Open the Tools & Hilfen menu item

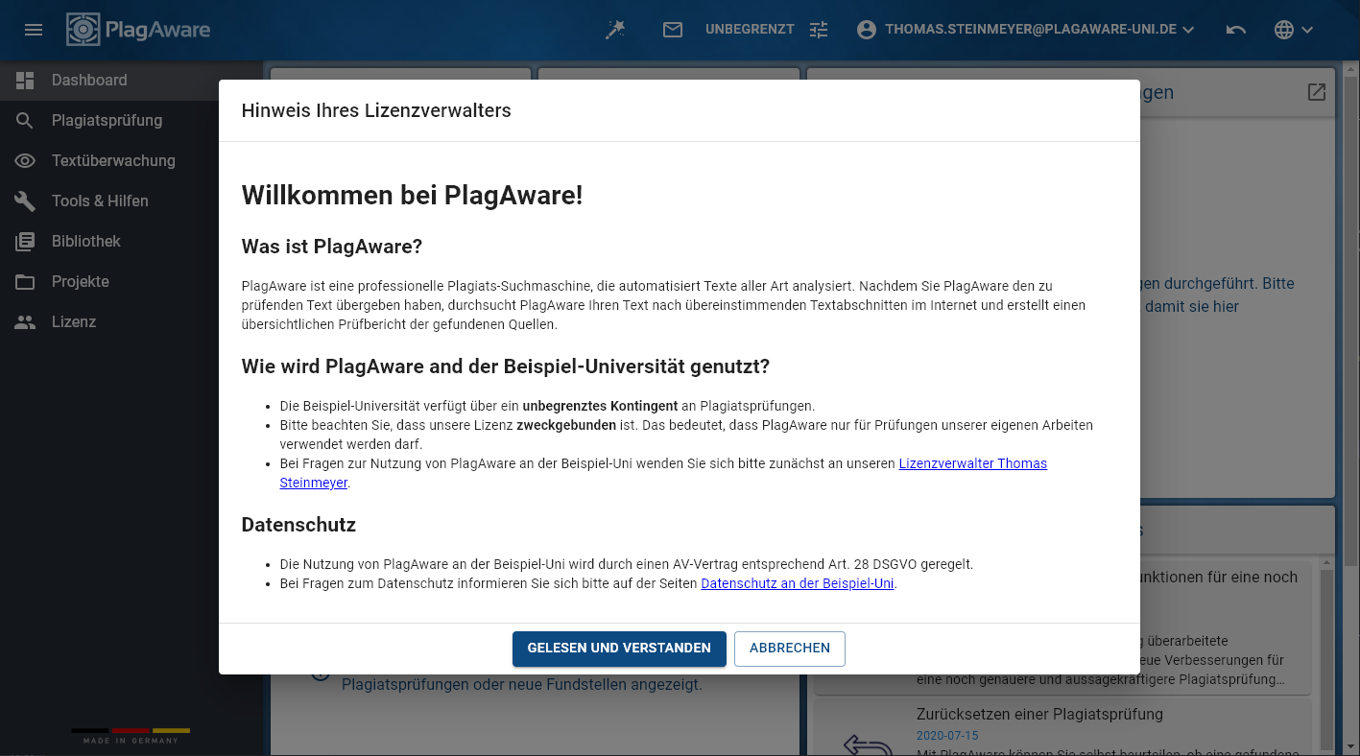(x=131, y=201)
